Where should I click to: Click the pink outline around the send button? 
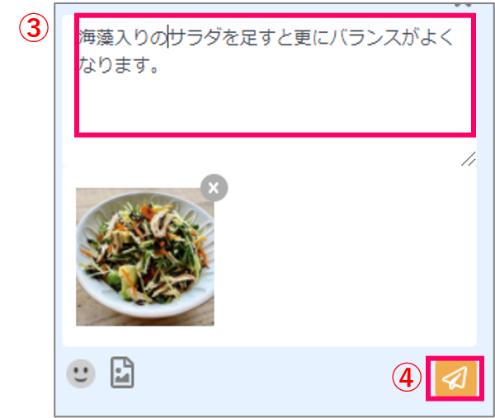[x=455, y=358]
